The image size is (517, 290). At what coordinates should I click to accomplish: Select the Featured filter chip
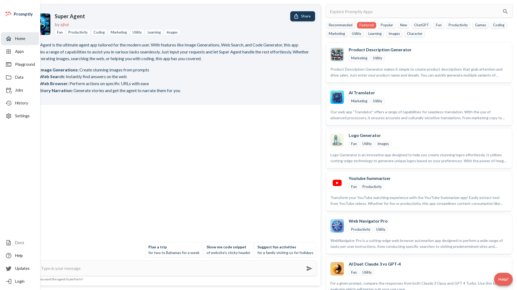click(366, 25)
